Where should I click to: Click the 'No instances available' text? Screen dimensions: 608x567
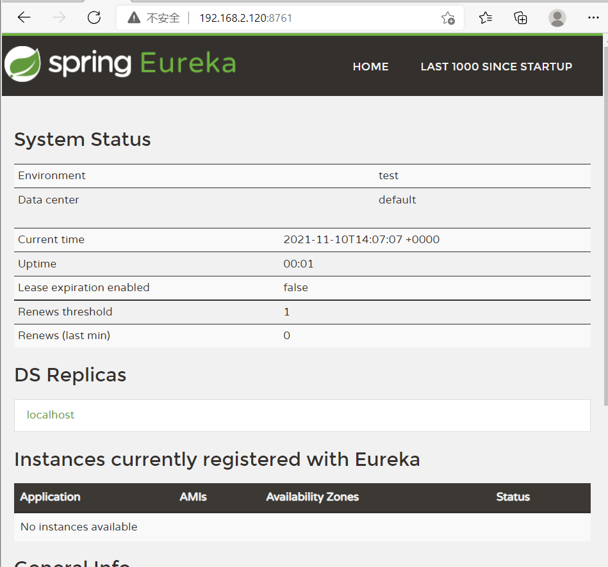point(79,527)
